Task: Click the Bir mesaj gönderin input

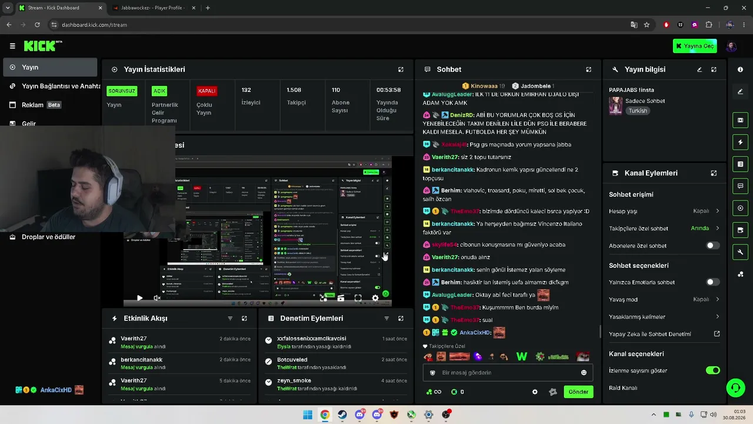Action: [508, 372]
